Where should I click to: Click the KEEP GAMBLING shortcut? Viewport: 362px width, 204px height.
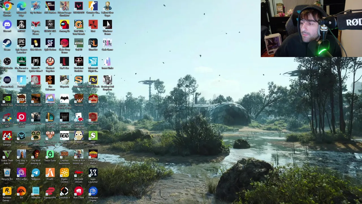pos(93,135)
